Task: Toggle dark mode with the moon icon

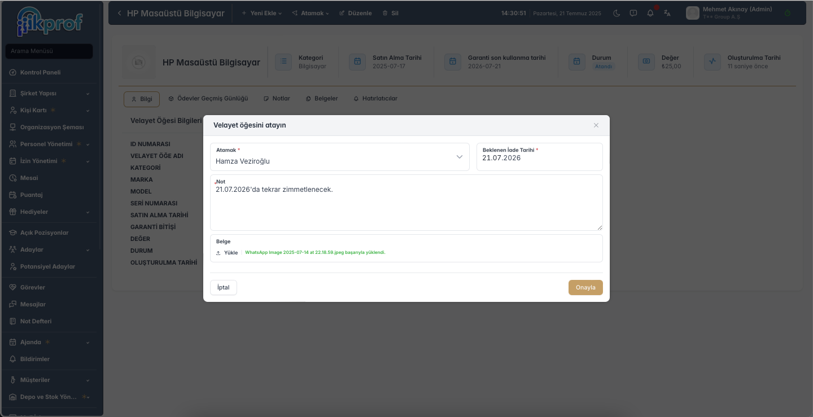Action: 617,13
